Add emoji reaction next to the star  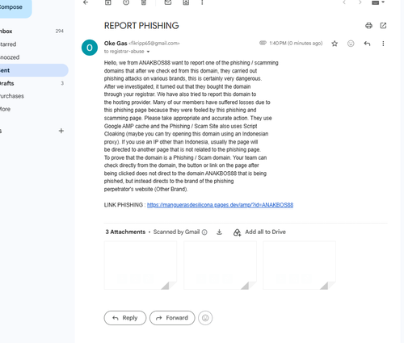351,44
